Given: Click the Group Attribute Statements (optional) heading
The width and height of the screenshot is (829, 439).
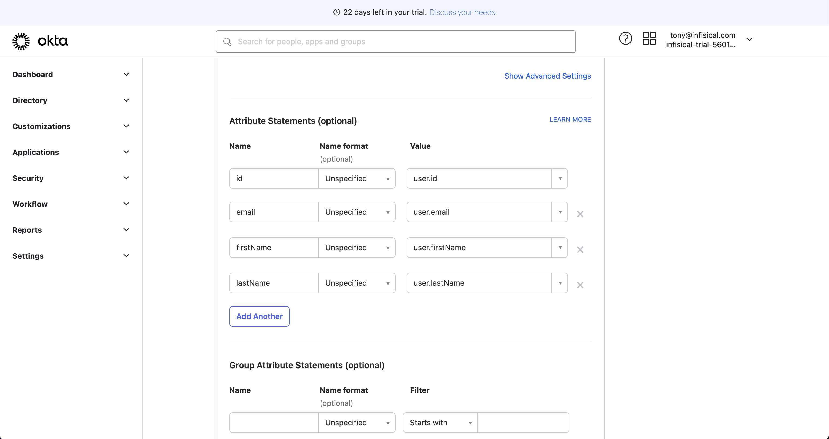Looking at the screenshot, I should 307,365.
